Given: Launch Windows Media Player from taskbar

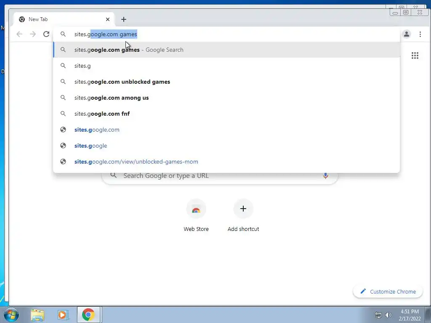Looking at the screenshot, I should coord(63,315).
